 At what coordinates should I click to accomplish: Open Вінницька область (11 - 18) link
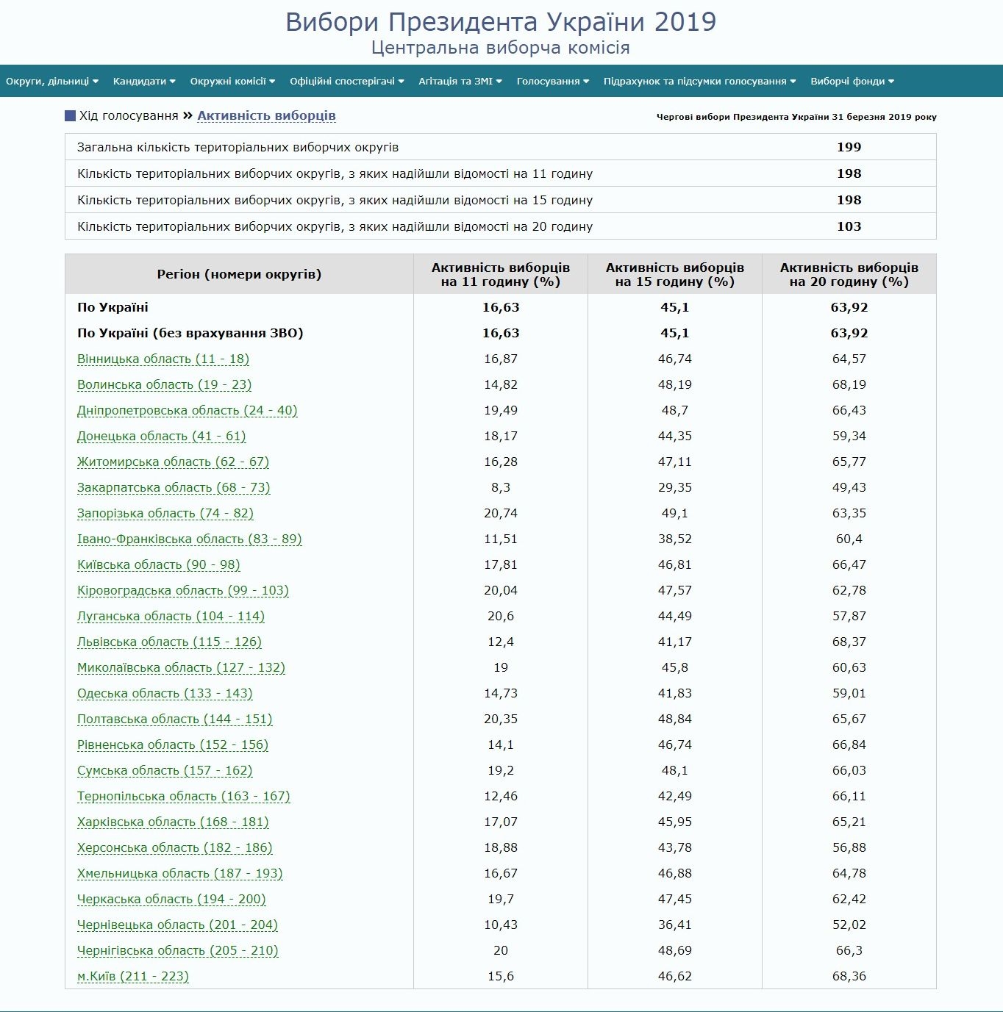(163, 359)
